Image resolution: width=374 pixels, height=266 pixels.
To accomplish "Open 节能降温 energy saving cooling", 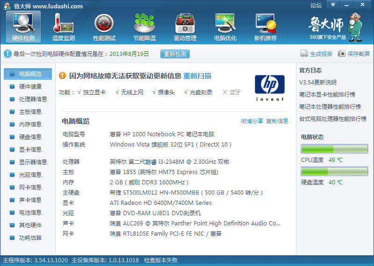I will (144, 27).
